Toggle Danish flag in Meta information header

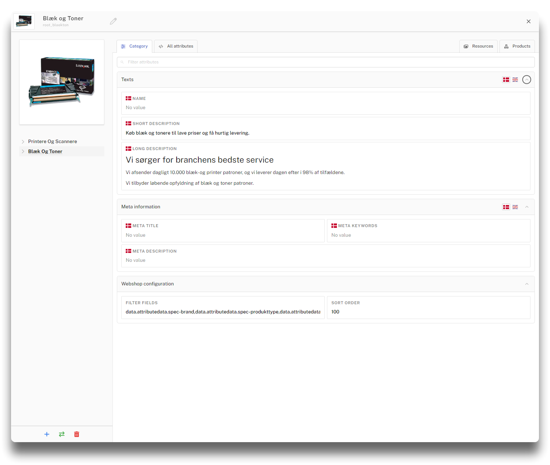tap(506, 207)
